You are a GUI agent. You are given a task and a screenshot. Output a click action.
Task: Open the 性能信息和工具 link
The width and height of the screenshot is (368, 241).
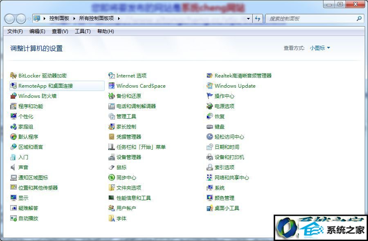click(134, 198)
